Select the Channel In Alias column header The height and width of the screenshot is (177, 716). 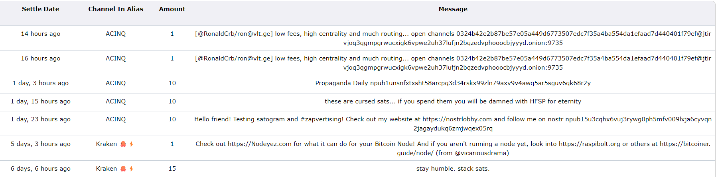[x=116, y=9]
